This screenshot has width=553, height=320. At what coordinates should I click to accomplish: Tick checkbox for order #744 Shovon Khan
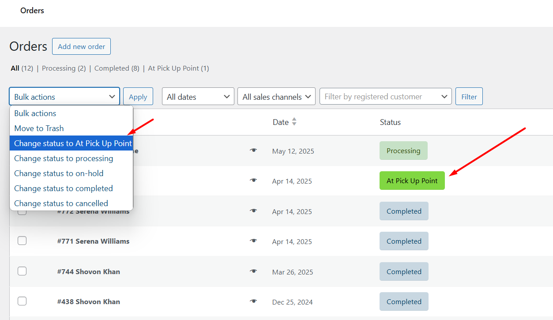(22, 271)
